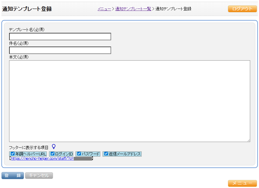The width and height of the screenshot is (259, 188).
Task: Click the フッターに表示する項目 label
Action: pos(29,147)
